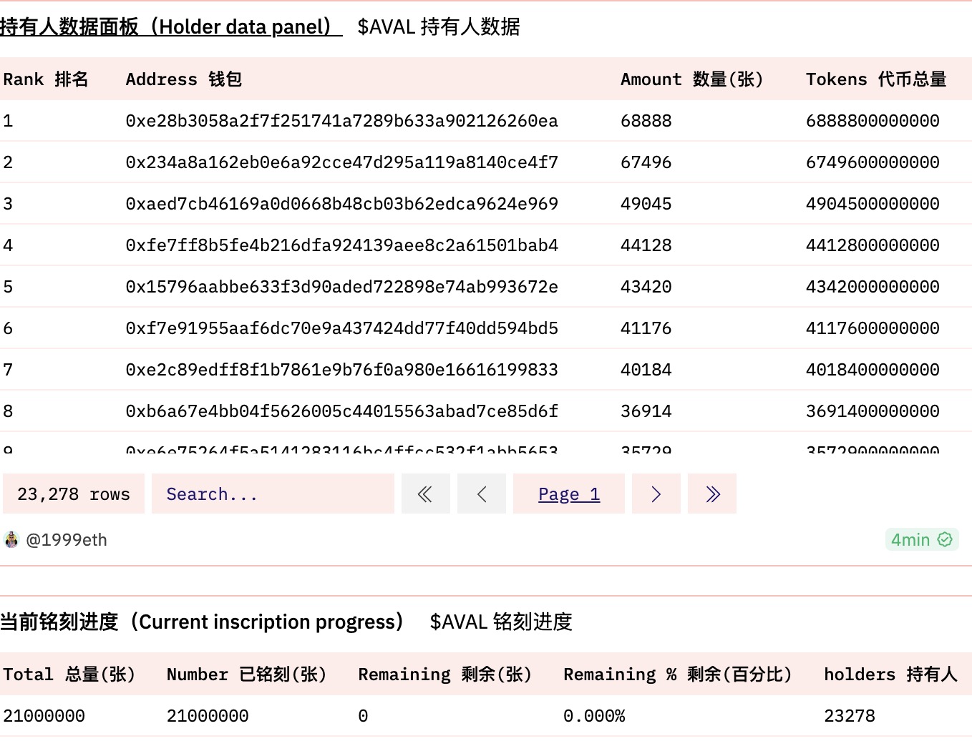
Task: Jump to last page using double-right chevron
Action: 712,494
